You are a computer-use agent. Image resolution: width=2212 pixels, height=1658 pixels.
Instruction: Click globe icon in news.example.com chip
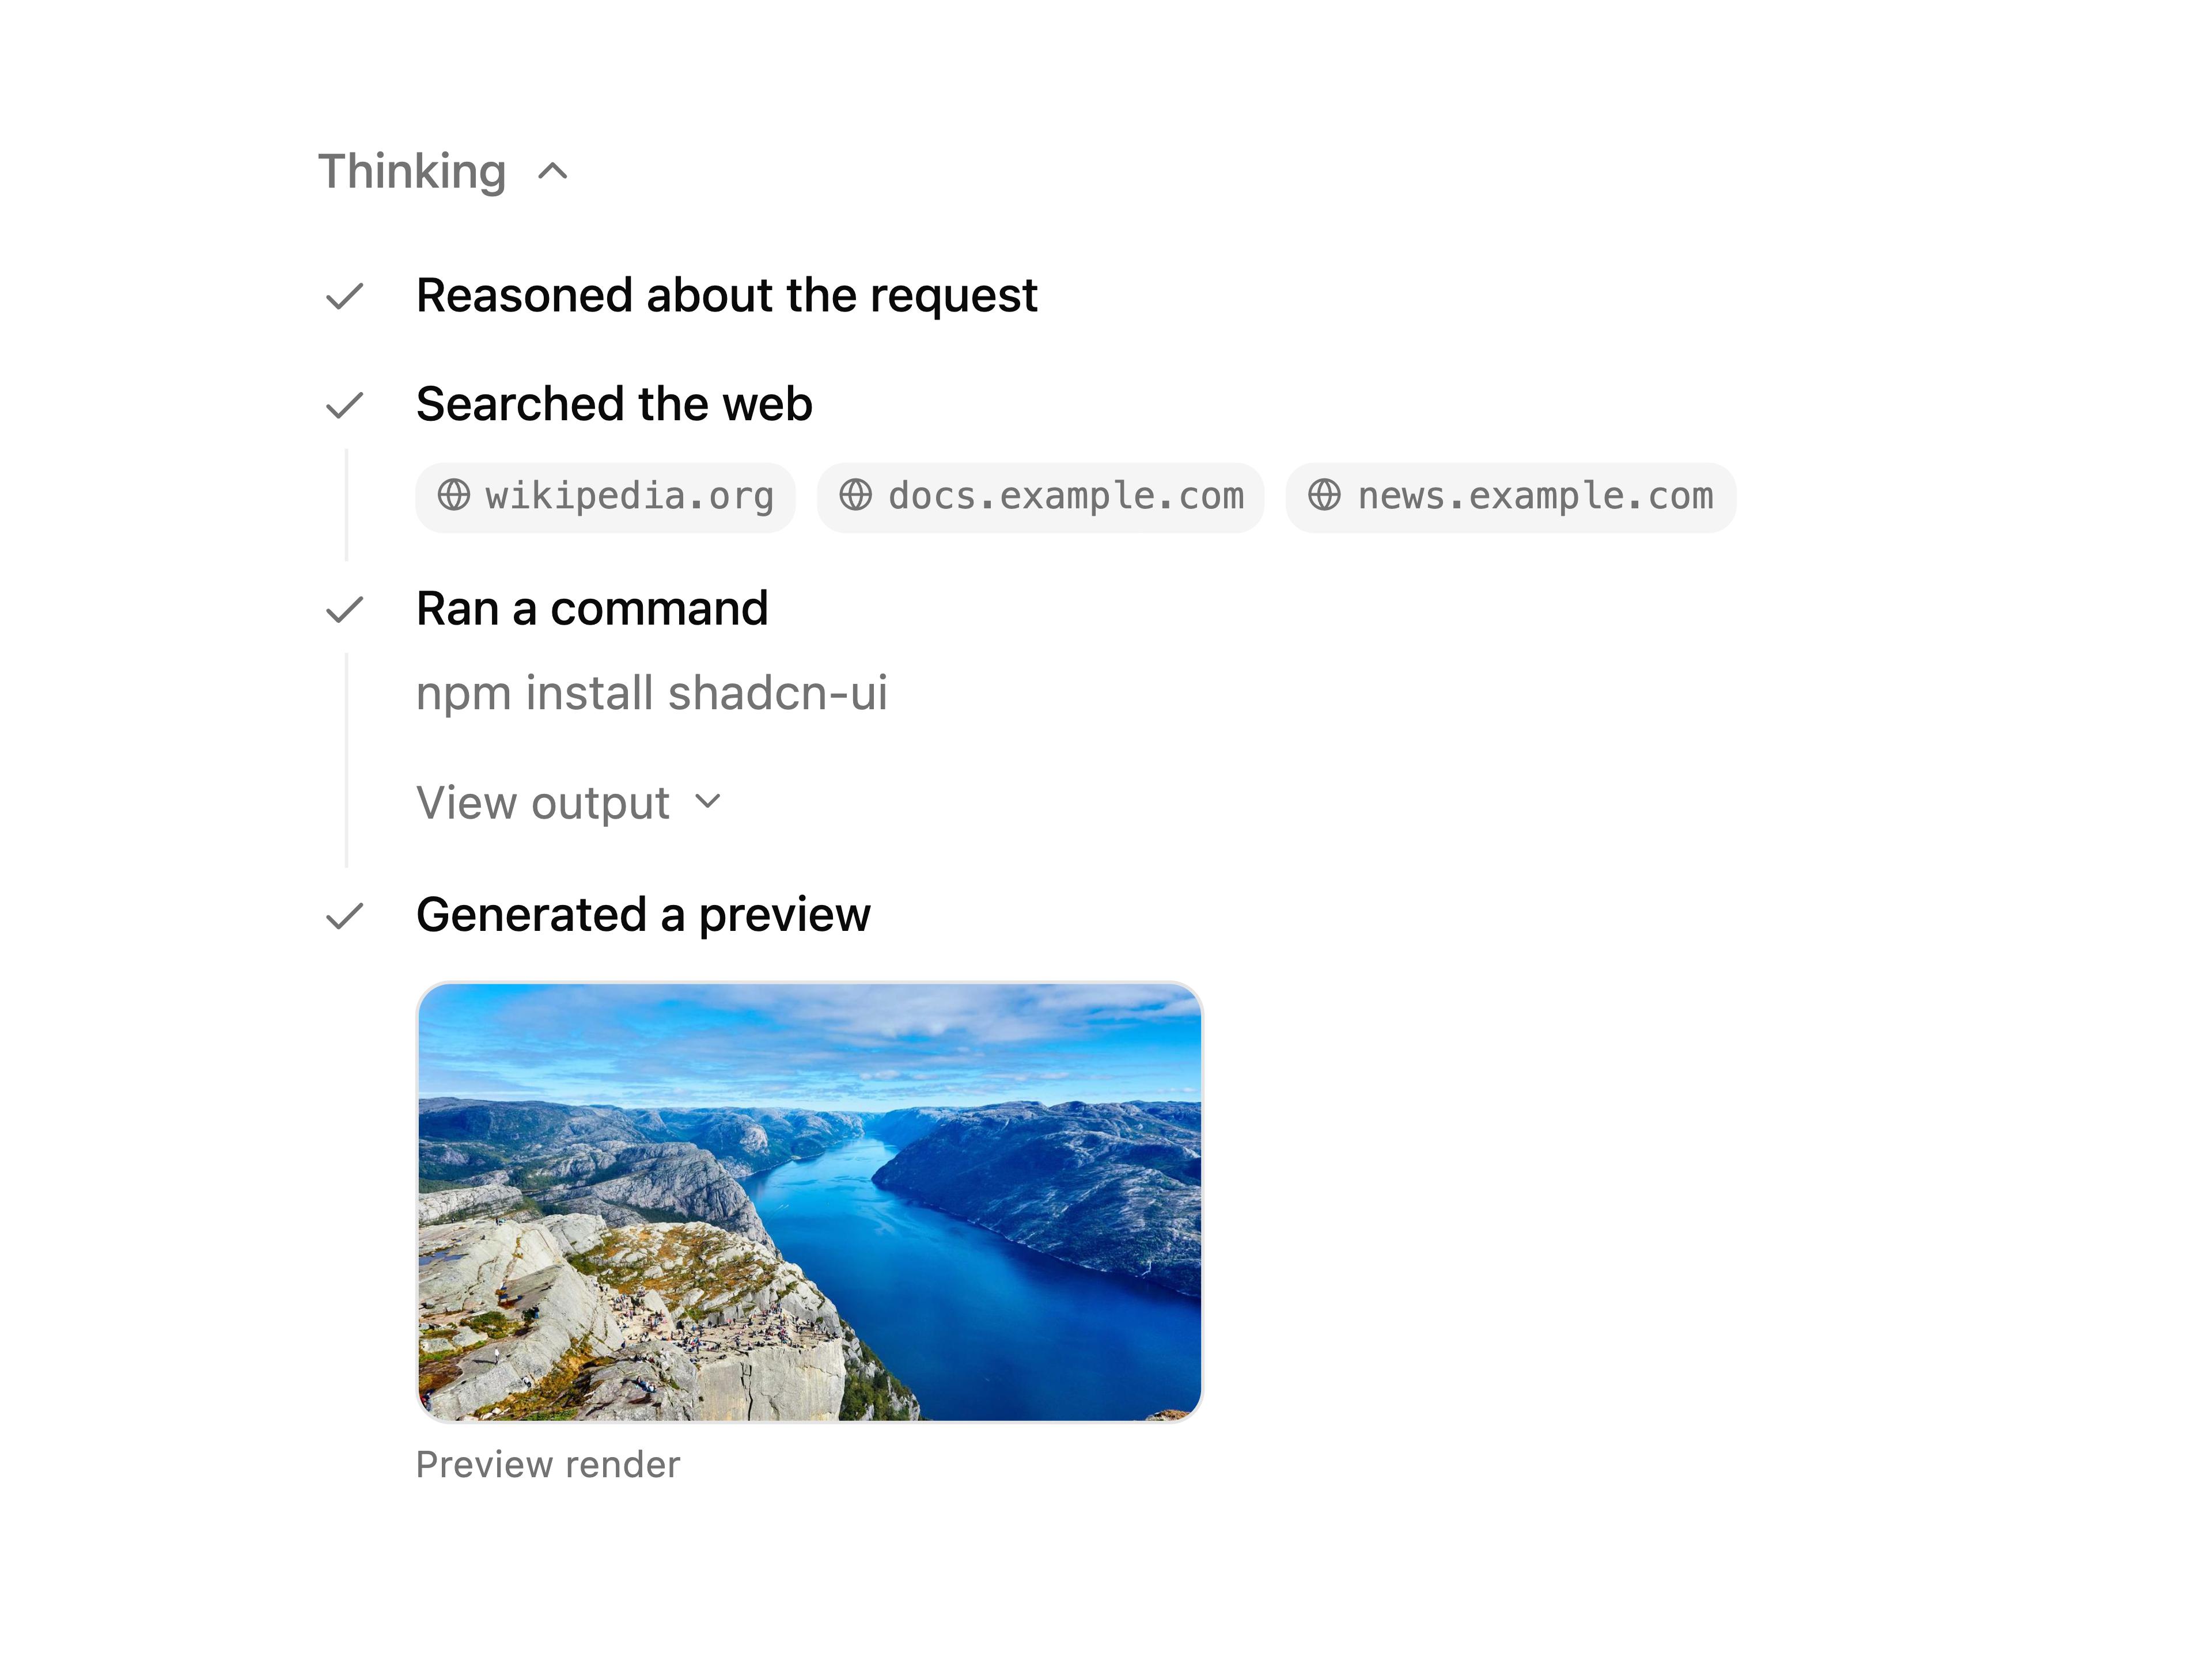pyautogui.click(x=1325, y=495)
